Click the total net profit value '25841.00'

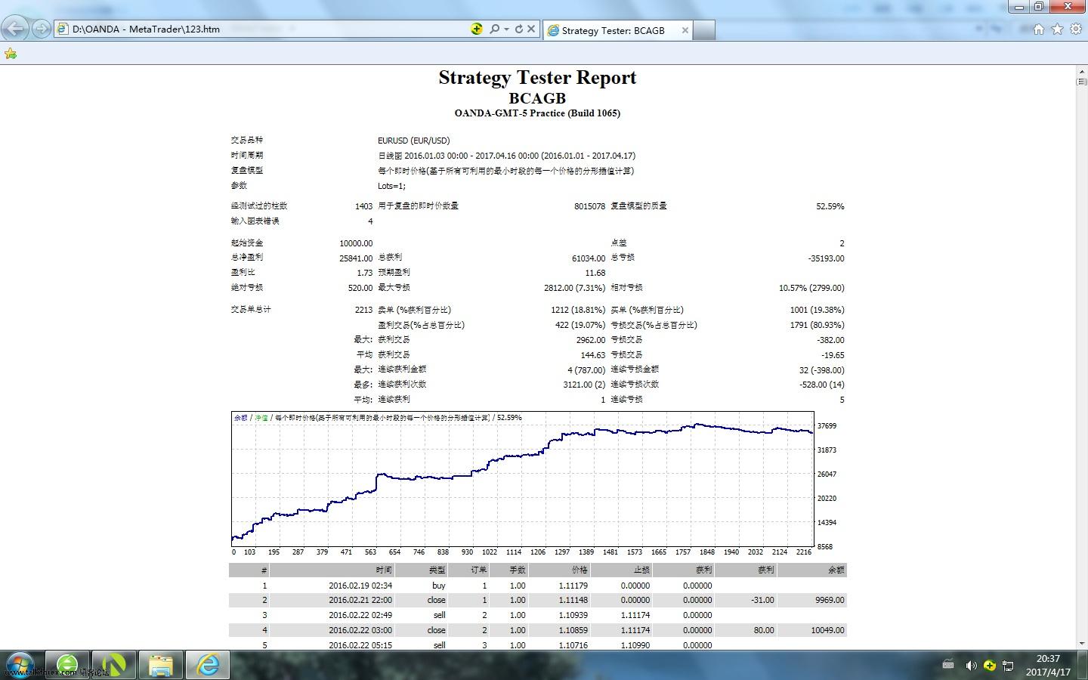[356, 258]
